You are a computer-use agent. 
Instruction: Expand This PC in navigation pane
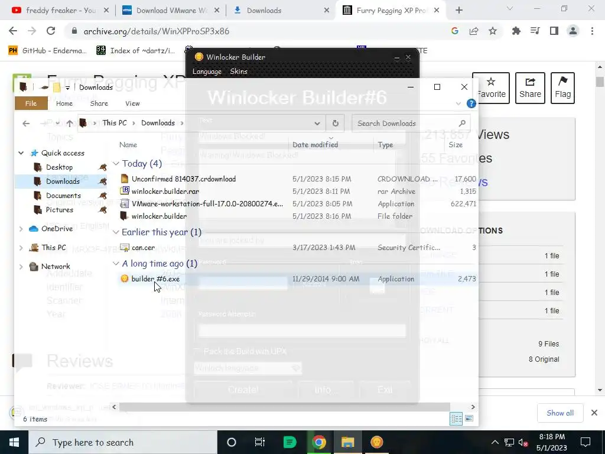coord(21,248)
